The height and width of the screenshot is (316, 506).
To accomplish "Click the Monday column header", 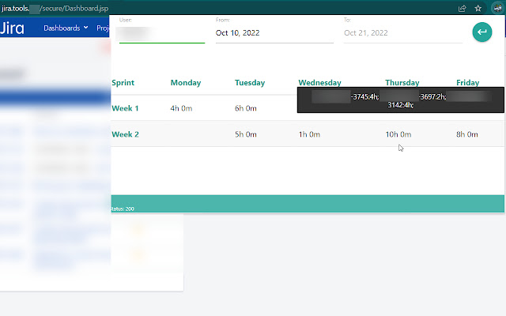I will coord(186,82).
